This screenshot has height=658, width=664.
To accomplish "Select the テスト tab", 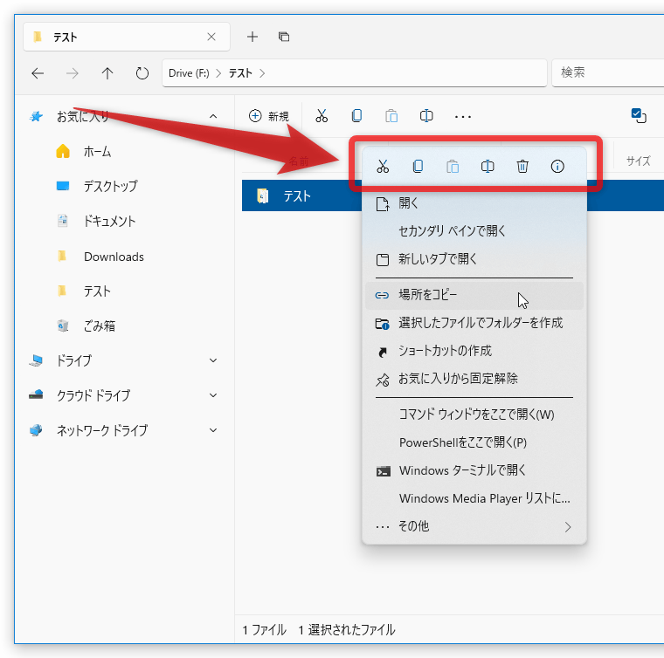I will coord(127,37).
